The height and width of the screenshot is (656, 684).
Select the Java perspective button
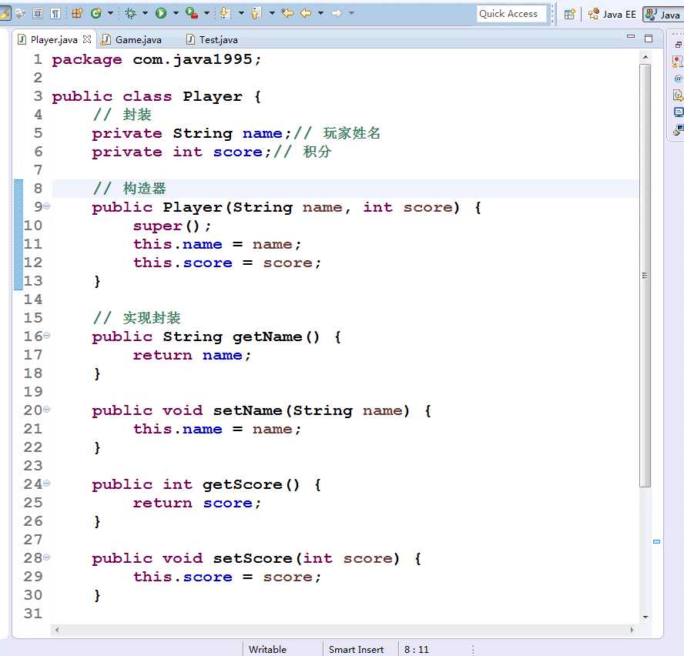tap(663, 15)
